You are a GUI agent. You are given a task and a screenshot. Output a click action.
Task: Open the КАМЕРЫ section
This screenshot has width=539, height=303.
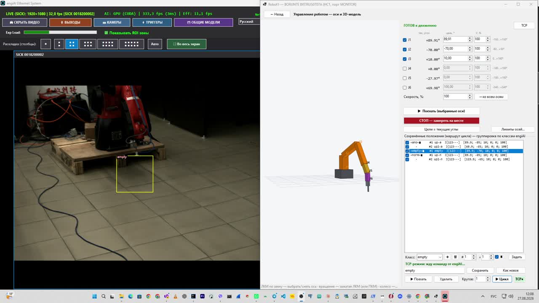click(112, 22)
